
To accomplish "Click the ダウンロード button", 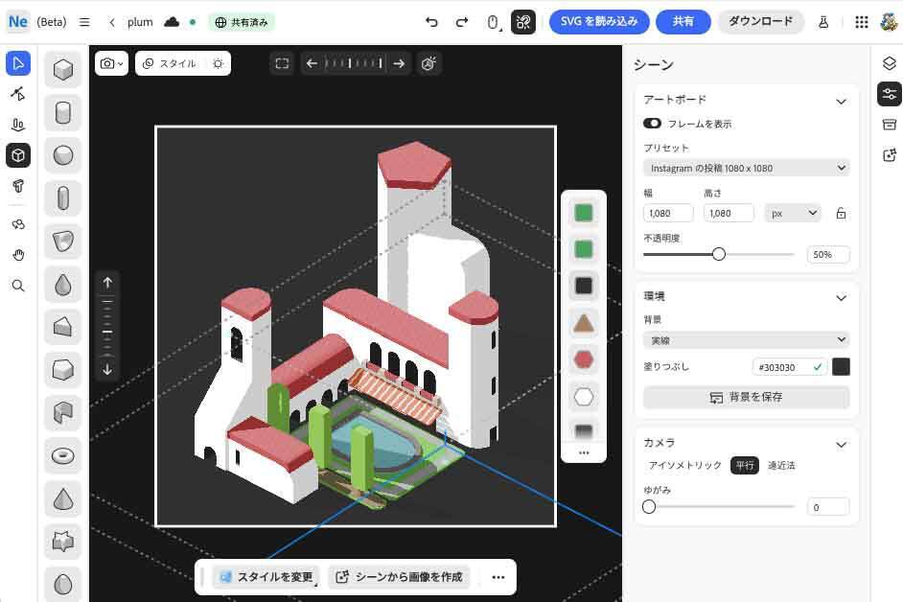I will pyautogui.click(x=761, y=21).
